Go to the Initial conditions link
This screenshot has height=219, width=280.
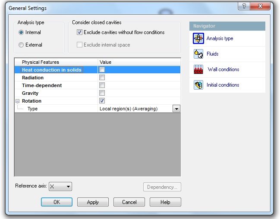[x=223, y=85]
